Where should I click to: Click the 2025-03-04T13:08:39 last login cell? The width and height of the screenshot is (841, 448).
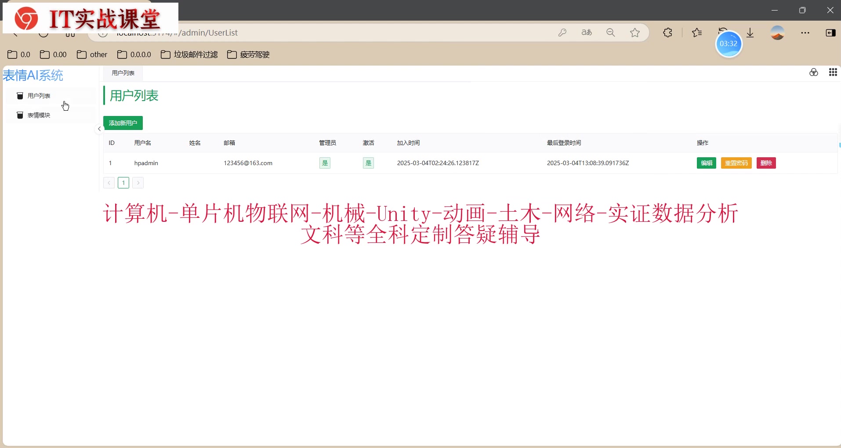click(588, 163)
